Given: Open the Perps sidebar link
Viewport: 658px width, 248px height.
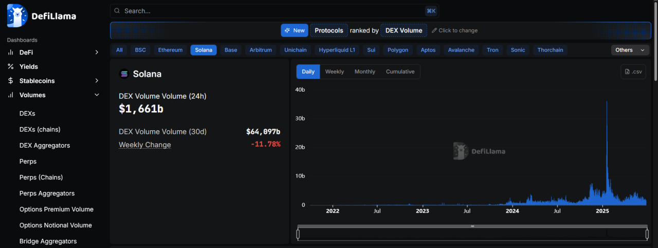Looking at the screenshot, I should (x=28, y=162).
